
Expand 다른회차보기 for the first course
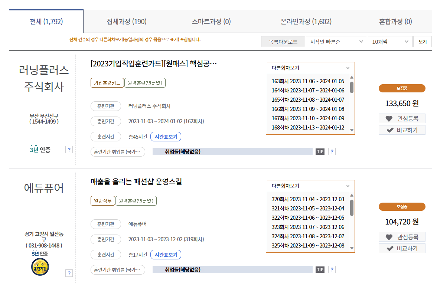coord(310,68)
